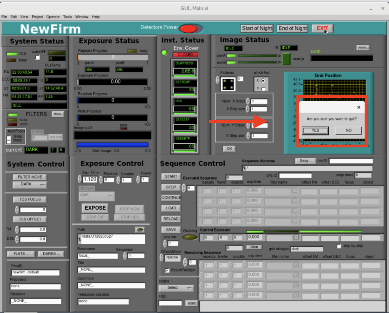Click the four-dot pattern selector icon
389x313 pixels.
[x=228, y=84]
